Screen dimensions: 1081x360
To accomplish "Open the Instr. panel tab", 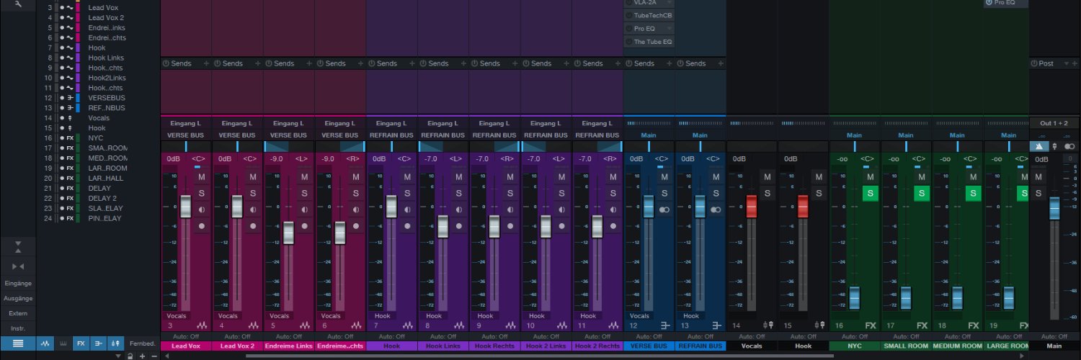I will click(18, 328).
